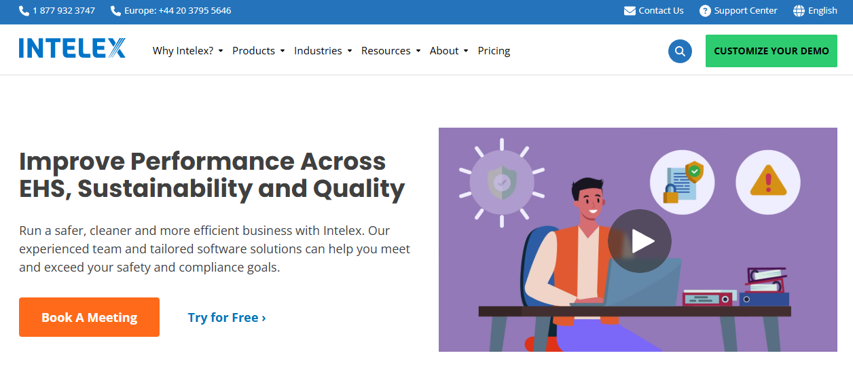Click the Support Center question mark icon
853x383 pixels.
coord(705,11)
